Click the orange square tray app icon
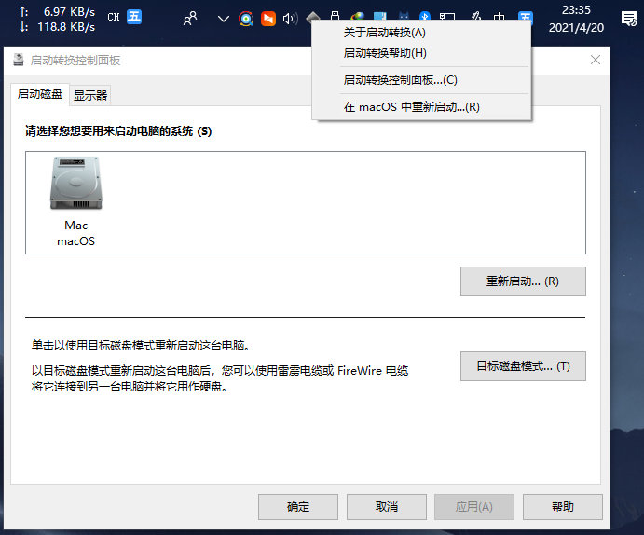644x535 pixels. pyautogui.click(x=268, y=19)
